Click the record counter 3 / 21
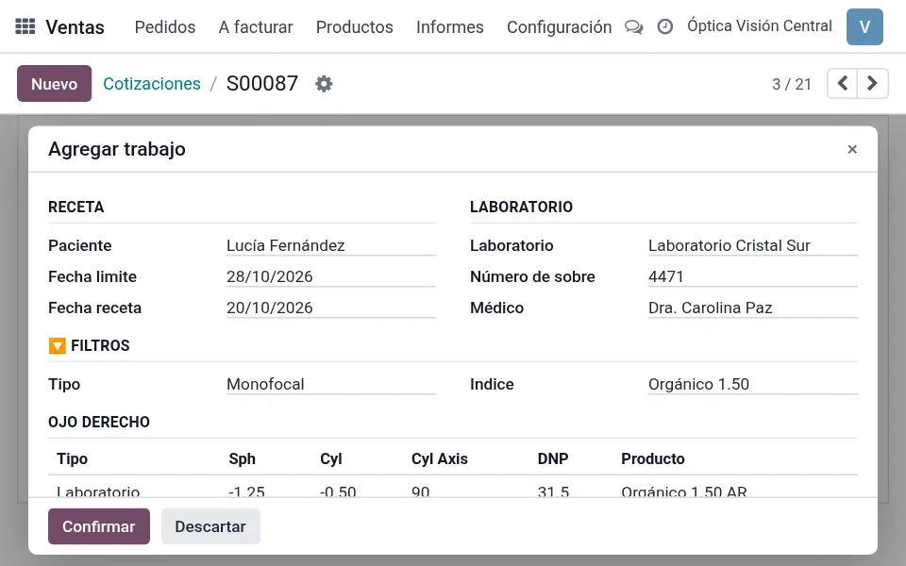 (792, 84)
